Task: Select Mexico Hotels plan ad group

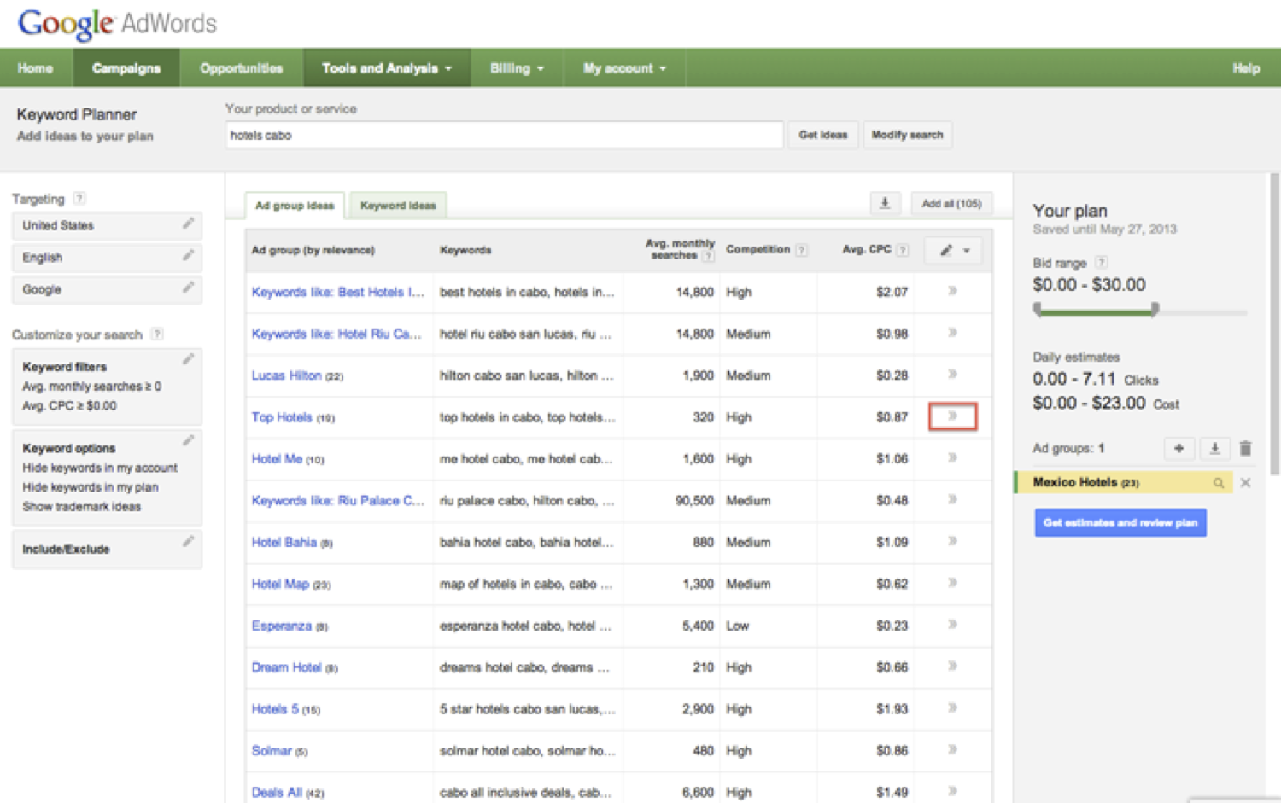Action: click(x=1122, y=483)
